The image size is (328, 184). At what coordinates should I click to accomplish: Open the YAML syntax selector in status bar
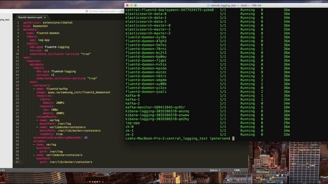[x=237, y=170]
